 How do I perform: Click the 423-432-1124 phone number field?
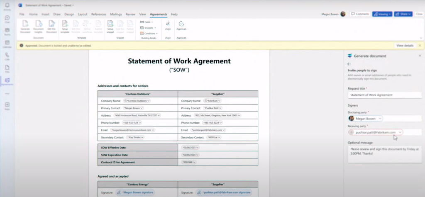(x=132, y=123)
